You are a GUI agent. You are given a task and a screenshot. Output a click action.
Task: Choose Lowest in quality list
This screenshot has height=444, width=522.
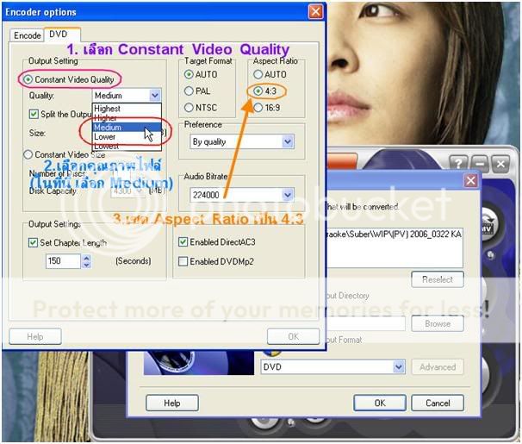click(x=127, y=146)
